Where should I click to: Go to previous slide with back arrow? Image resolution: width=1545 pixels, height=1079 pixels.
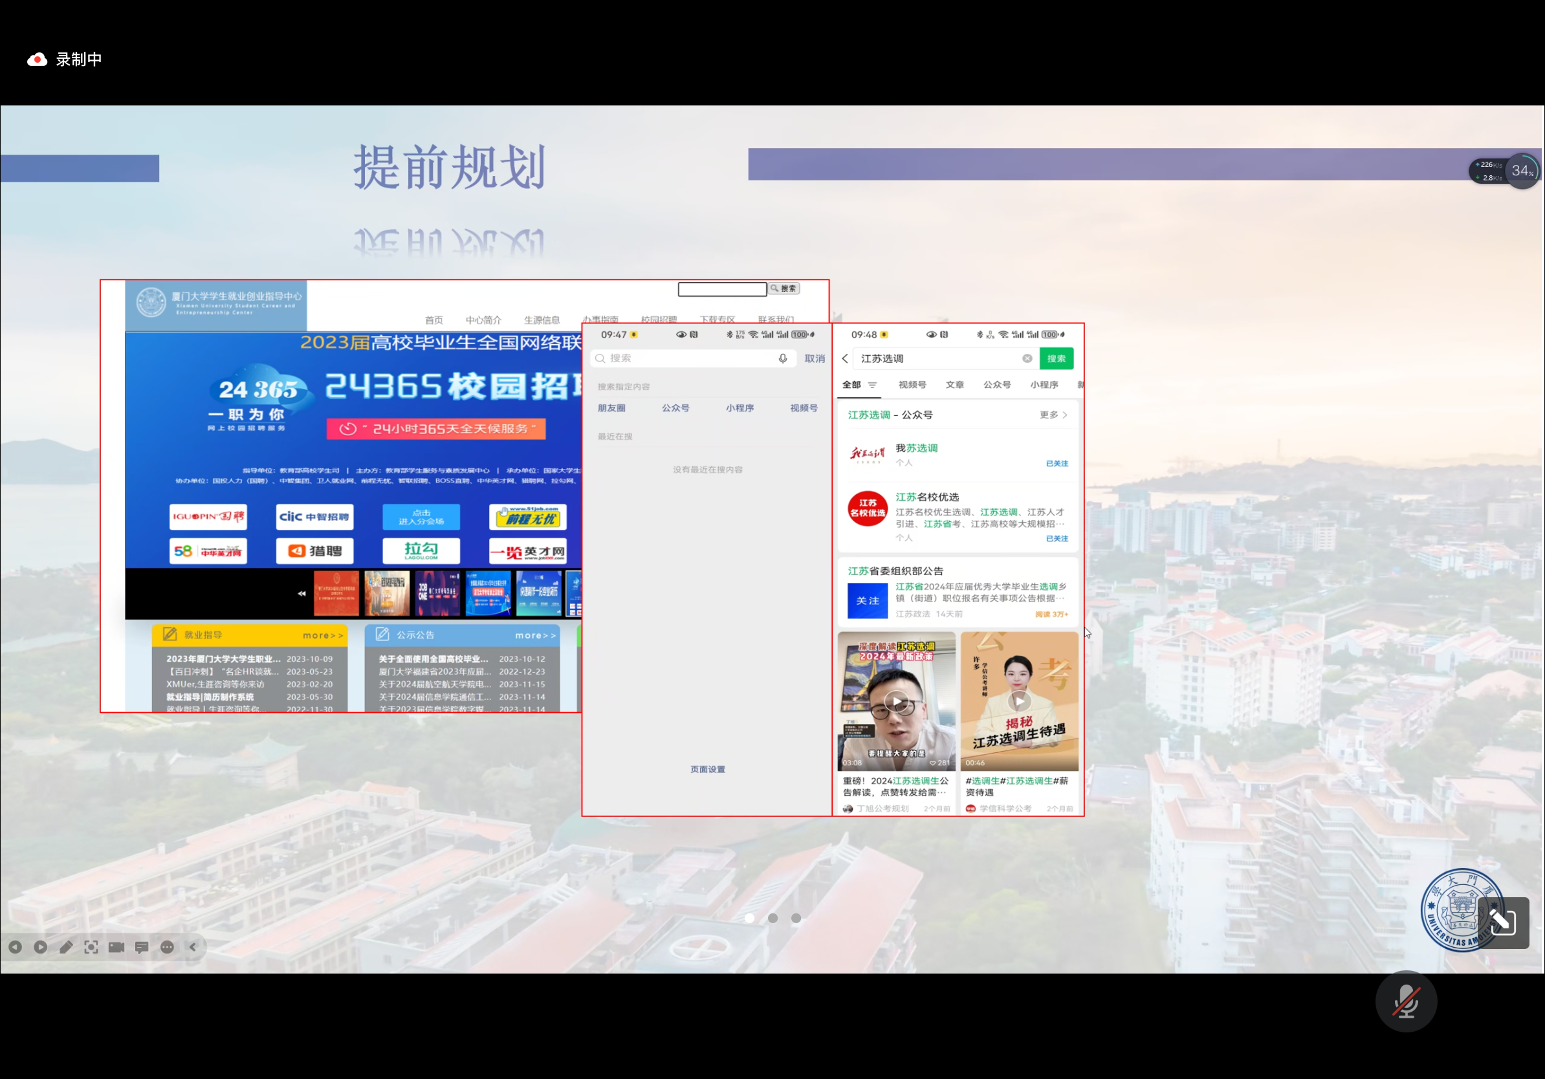pos(15,947)
